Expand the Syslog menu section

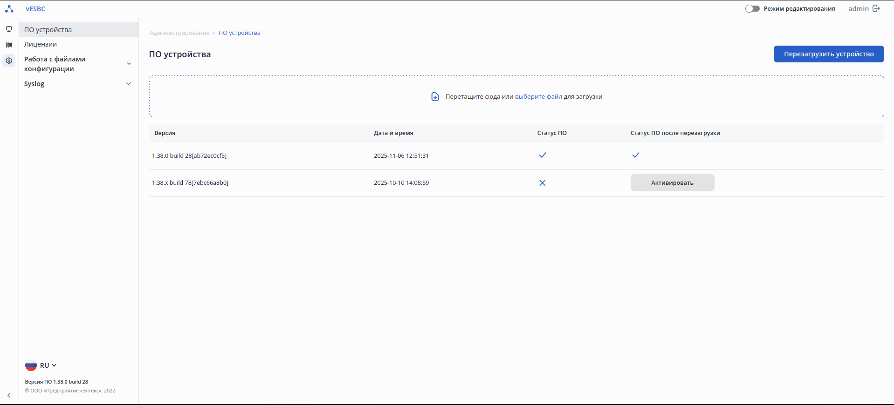tap(129, 84)
